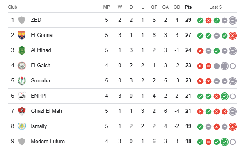Screen dimensions: 247x153
Task: Click the ENPPI club logo
Action: click(x=22, y=96)
